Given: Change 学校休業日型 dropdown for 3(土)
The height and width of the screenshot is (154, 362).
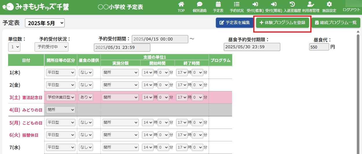Looking at the screenshot, I should click(x=60, y=97).
